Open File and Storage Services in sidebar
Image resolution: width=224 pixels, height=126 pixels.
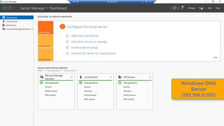pos(18,29)
